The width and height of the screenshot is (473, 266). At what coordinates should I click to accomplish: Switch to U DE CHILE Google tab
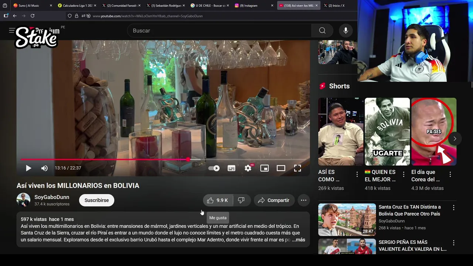click(210, 6)
